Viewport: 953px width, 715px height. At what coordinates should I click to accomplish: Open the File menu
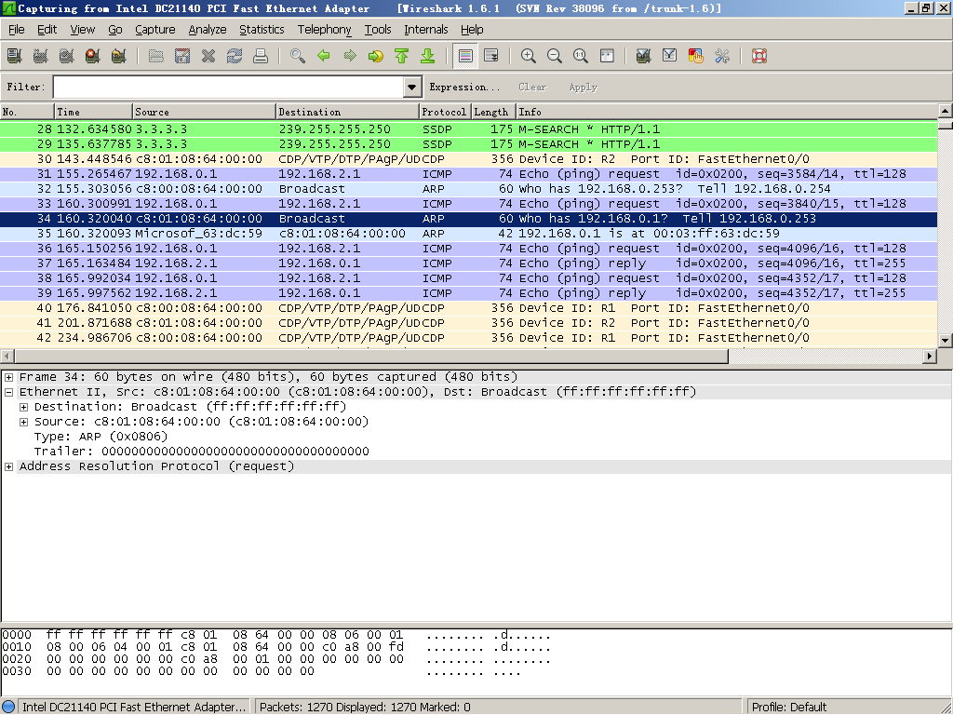(17, 29)
